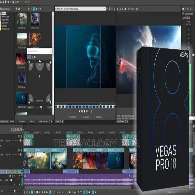Play the clip in the Trimmer

(80, 111)
